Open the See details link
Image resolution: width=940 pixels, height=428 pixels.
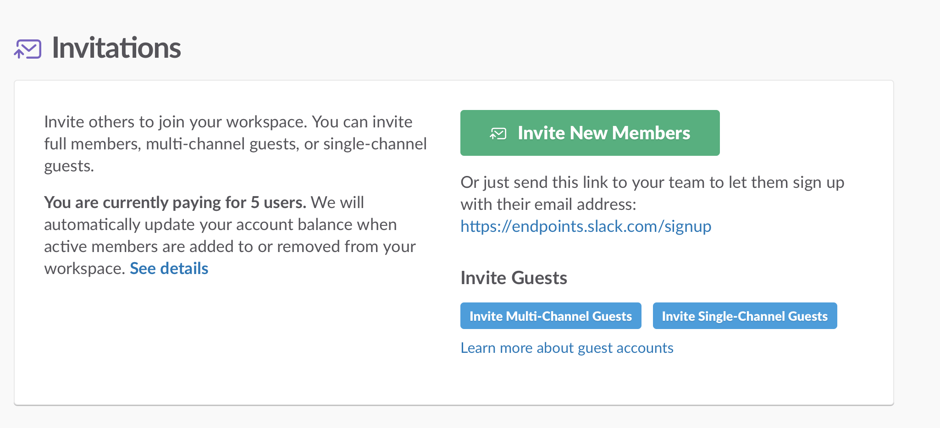[169, 269]
